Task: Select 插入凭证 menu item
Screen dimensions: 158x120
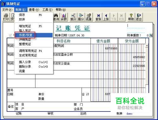Action: pyautogui.click(x=34, y=30)
